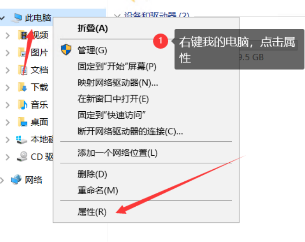Choose 断开网络驱动器的连接(C)... entry

coord(130,131)
